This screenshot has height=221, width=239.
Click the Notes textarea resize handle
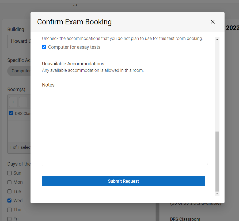point(206,164)
